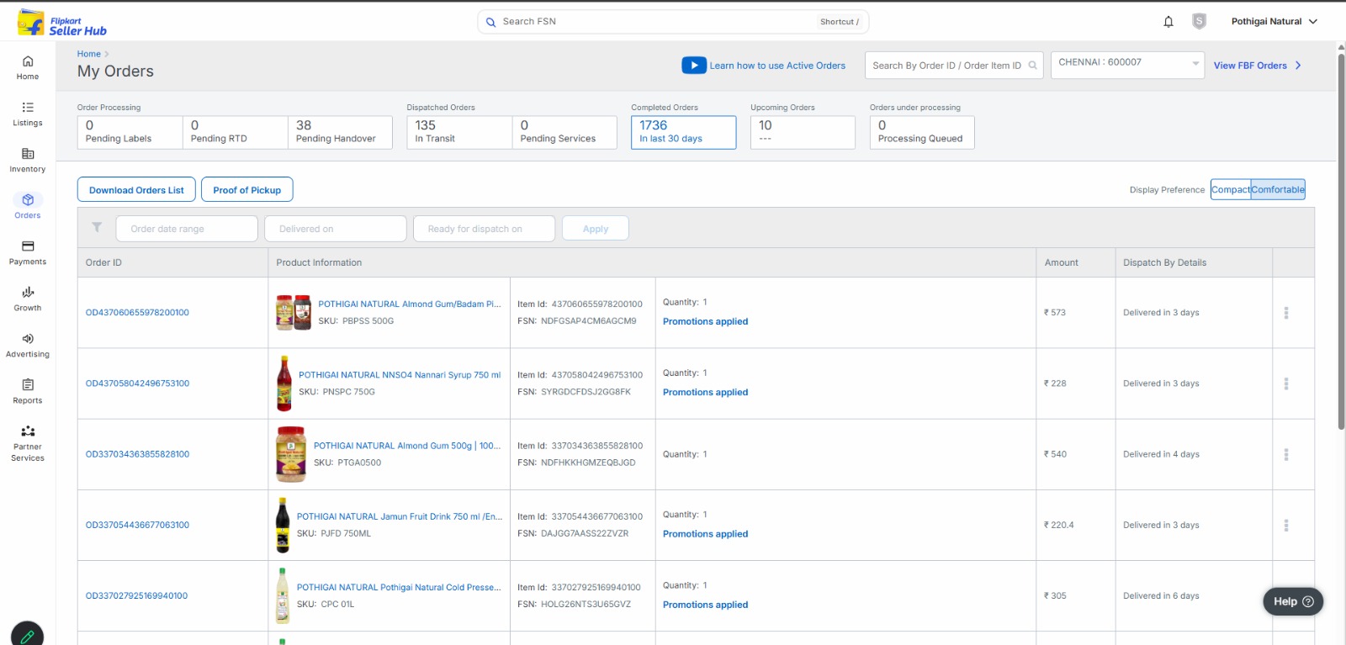Select Comfortable display preference
1346x645 pixels.
1278,190
